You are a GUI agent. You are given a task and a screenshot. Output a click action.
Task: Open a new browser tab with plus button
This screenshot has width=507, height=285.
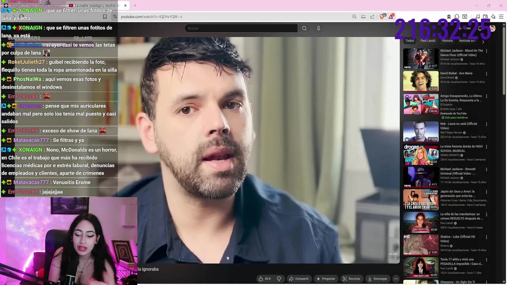pyautogui.click(x=135, y=6)
